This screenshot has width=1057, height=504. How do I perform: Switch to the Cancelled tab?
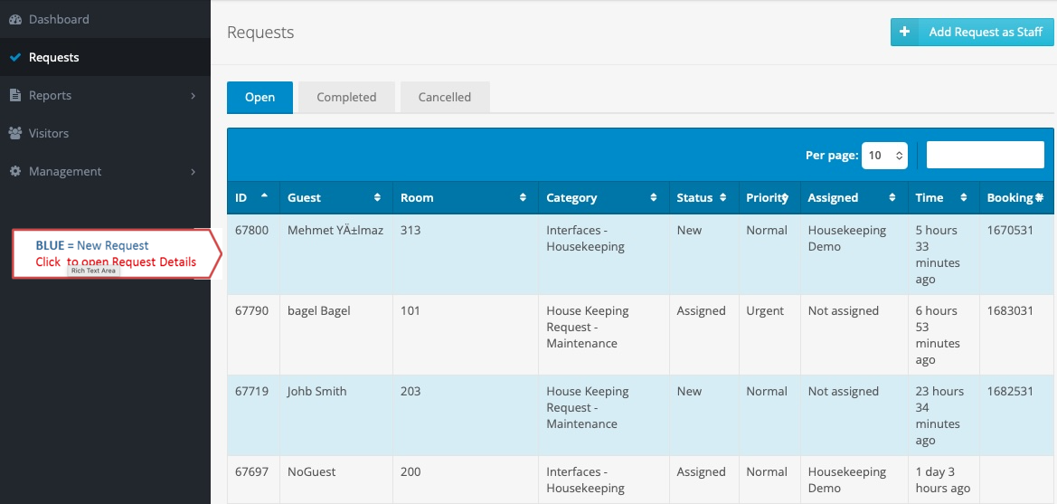coord(445,97)
